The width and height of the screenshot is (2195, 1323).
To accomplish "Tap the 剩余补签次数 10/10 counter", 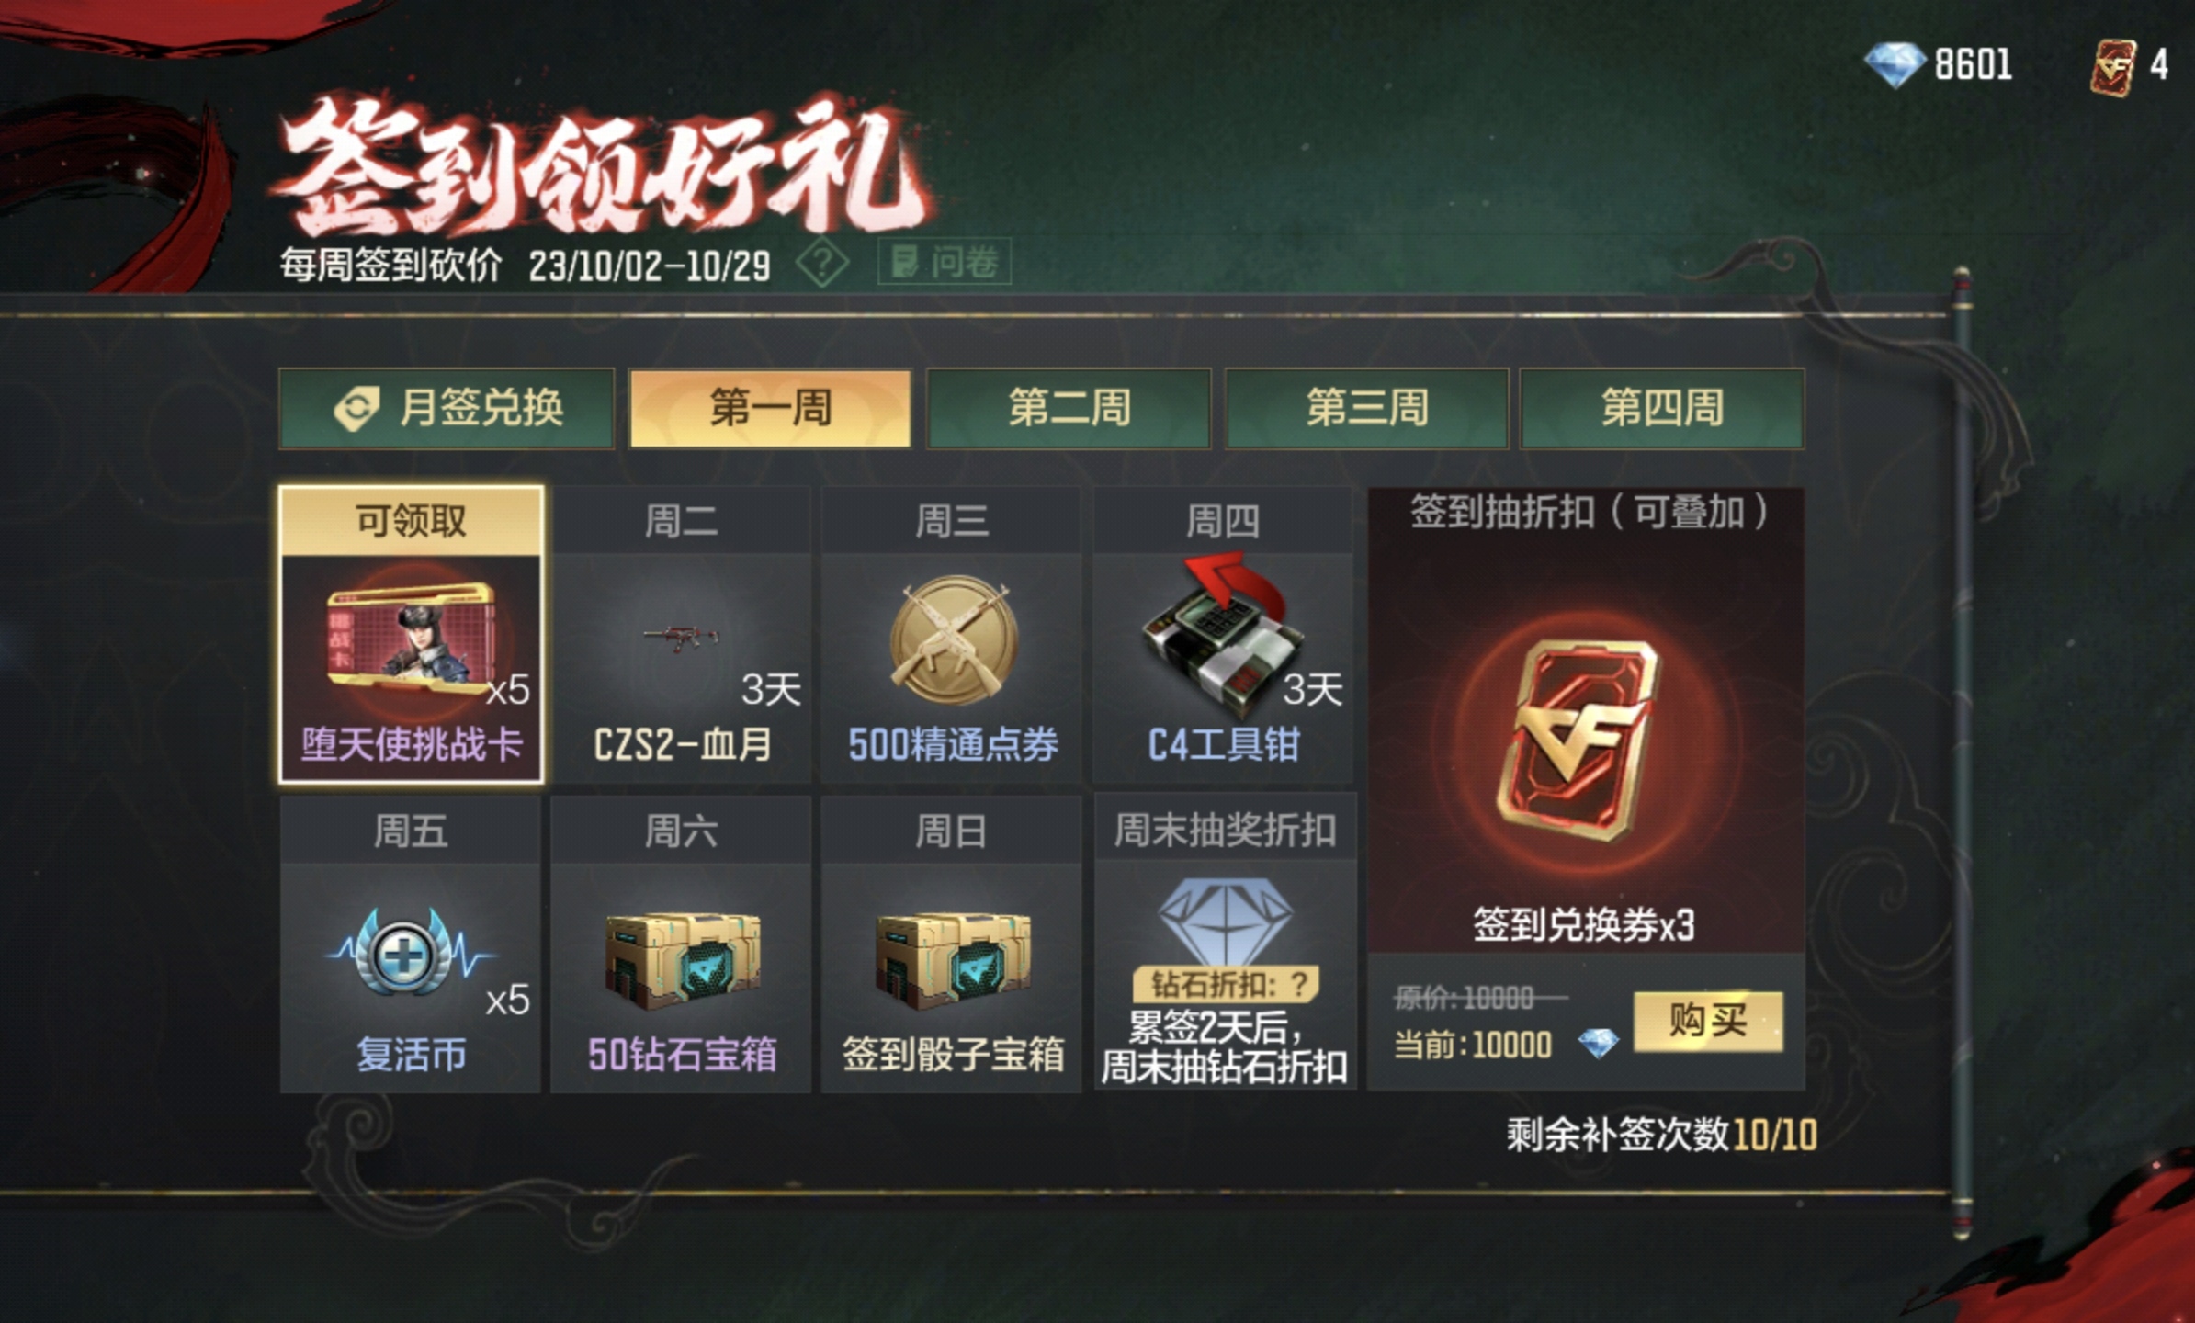I will pyautogui.click(x=1661, y=1136).
